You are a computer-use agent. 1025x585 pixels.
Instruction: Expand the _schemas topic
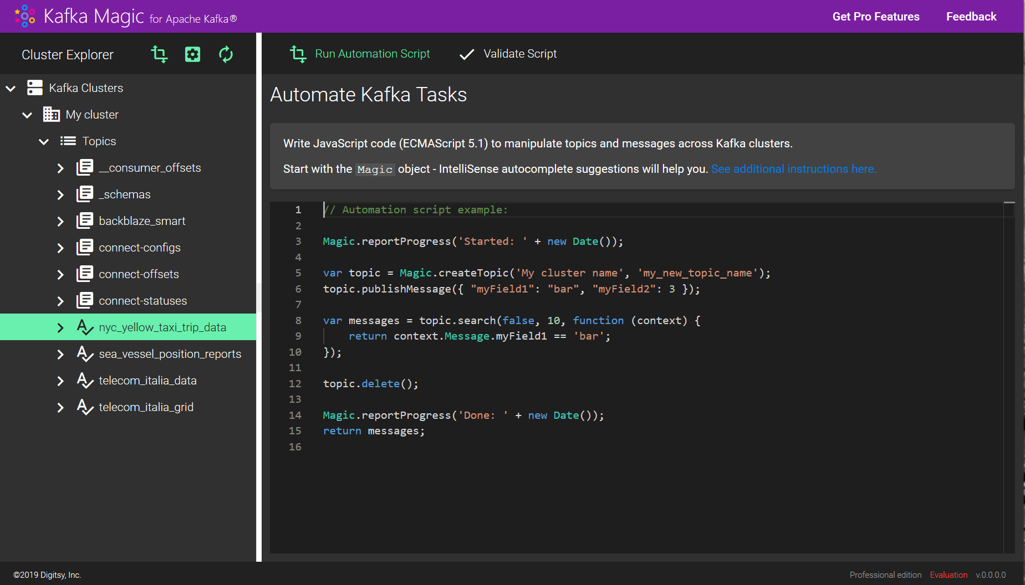click(60, 194)
